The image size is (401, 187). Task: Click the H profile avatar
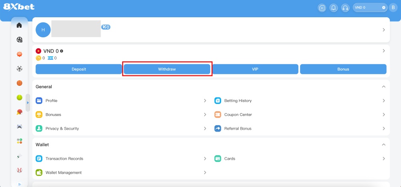coord(43,30)
